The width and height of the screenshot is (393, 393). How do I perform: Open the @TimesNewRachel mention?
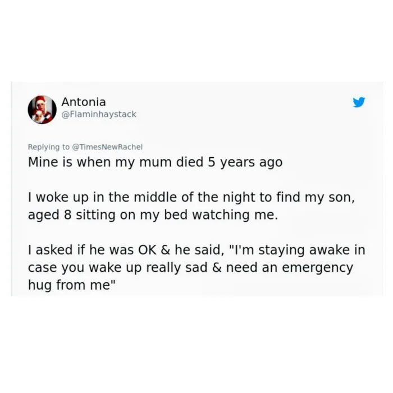108,147
